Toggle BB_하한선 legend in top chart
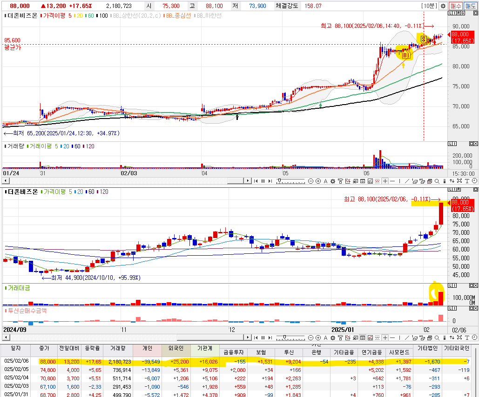Image resolution: width=479 pixels, height=397 pixels. pyautogui.click(x=208, y=15)
